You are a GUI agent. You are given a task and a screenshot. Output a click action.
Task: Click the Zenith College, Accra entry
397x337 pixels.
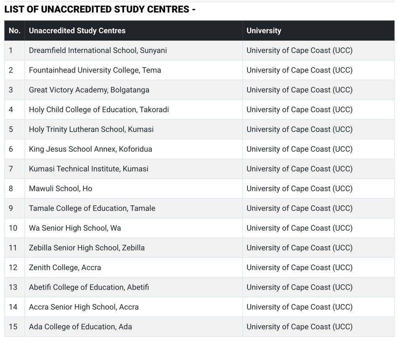pyautogui.click(x=65, y=268)
